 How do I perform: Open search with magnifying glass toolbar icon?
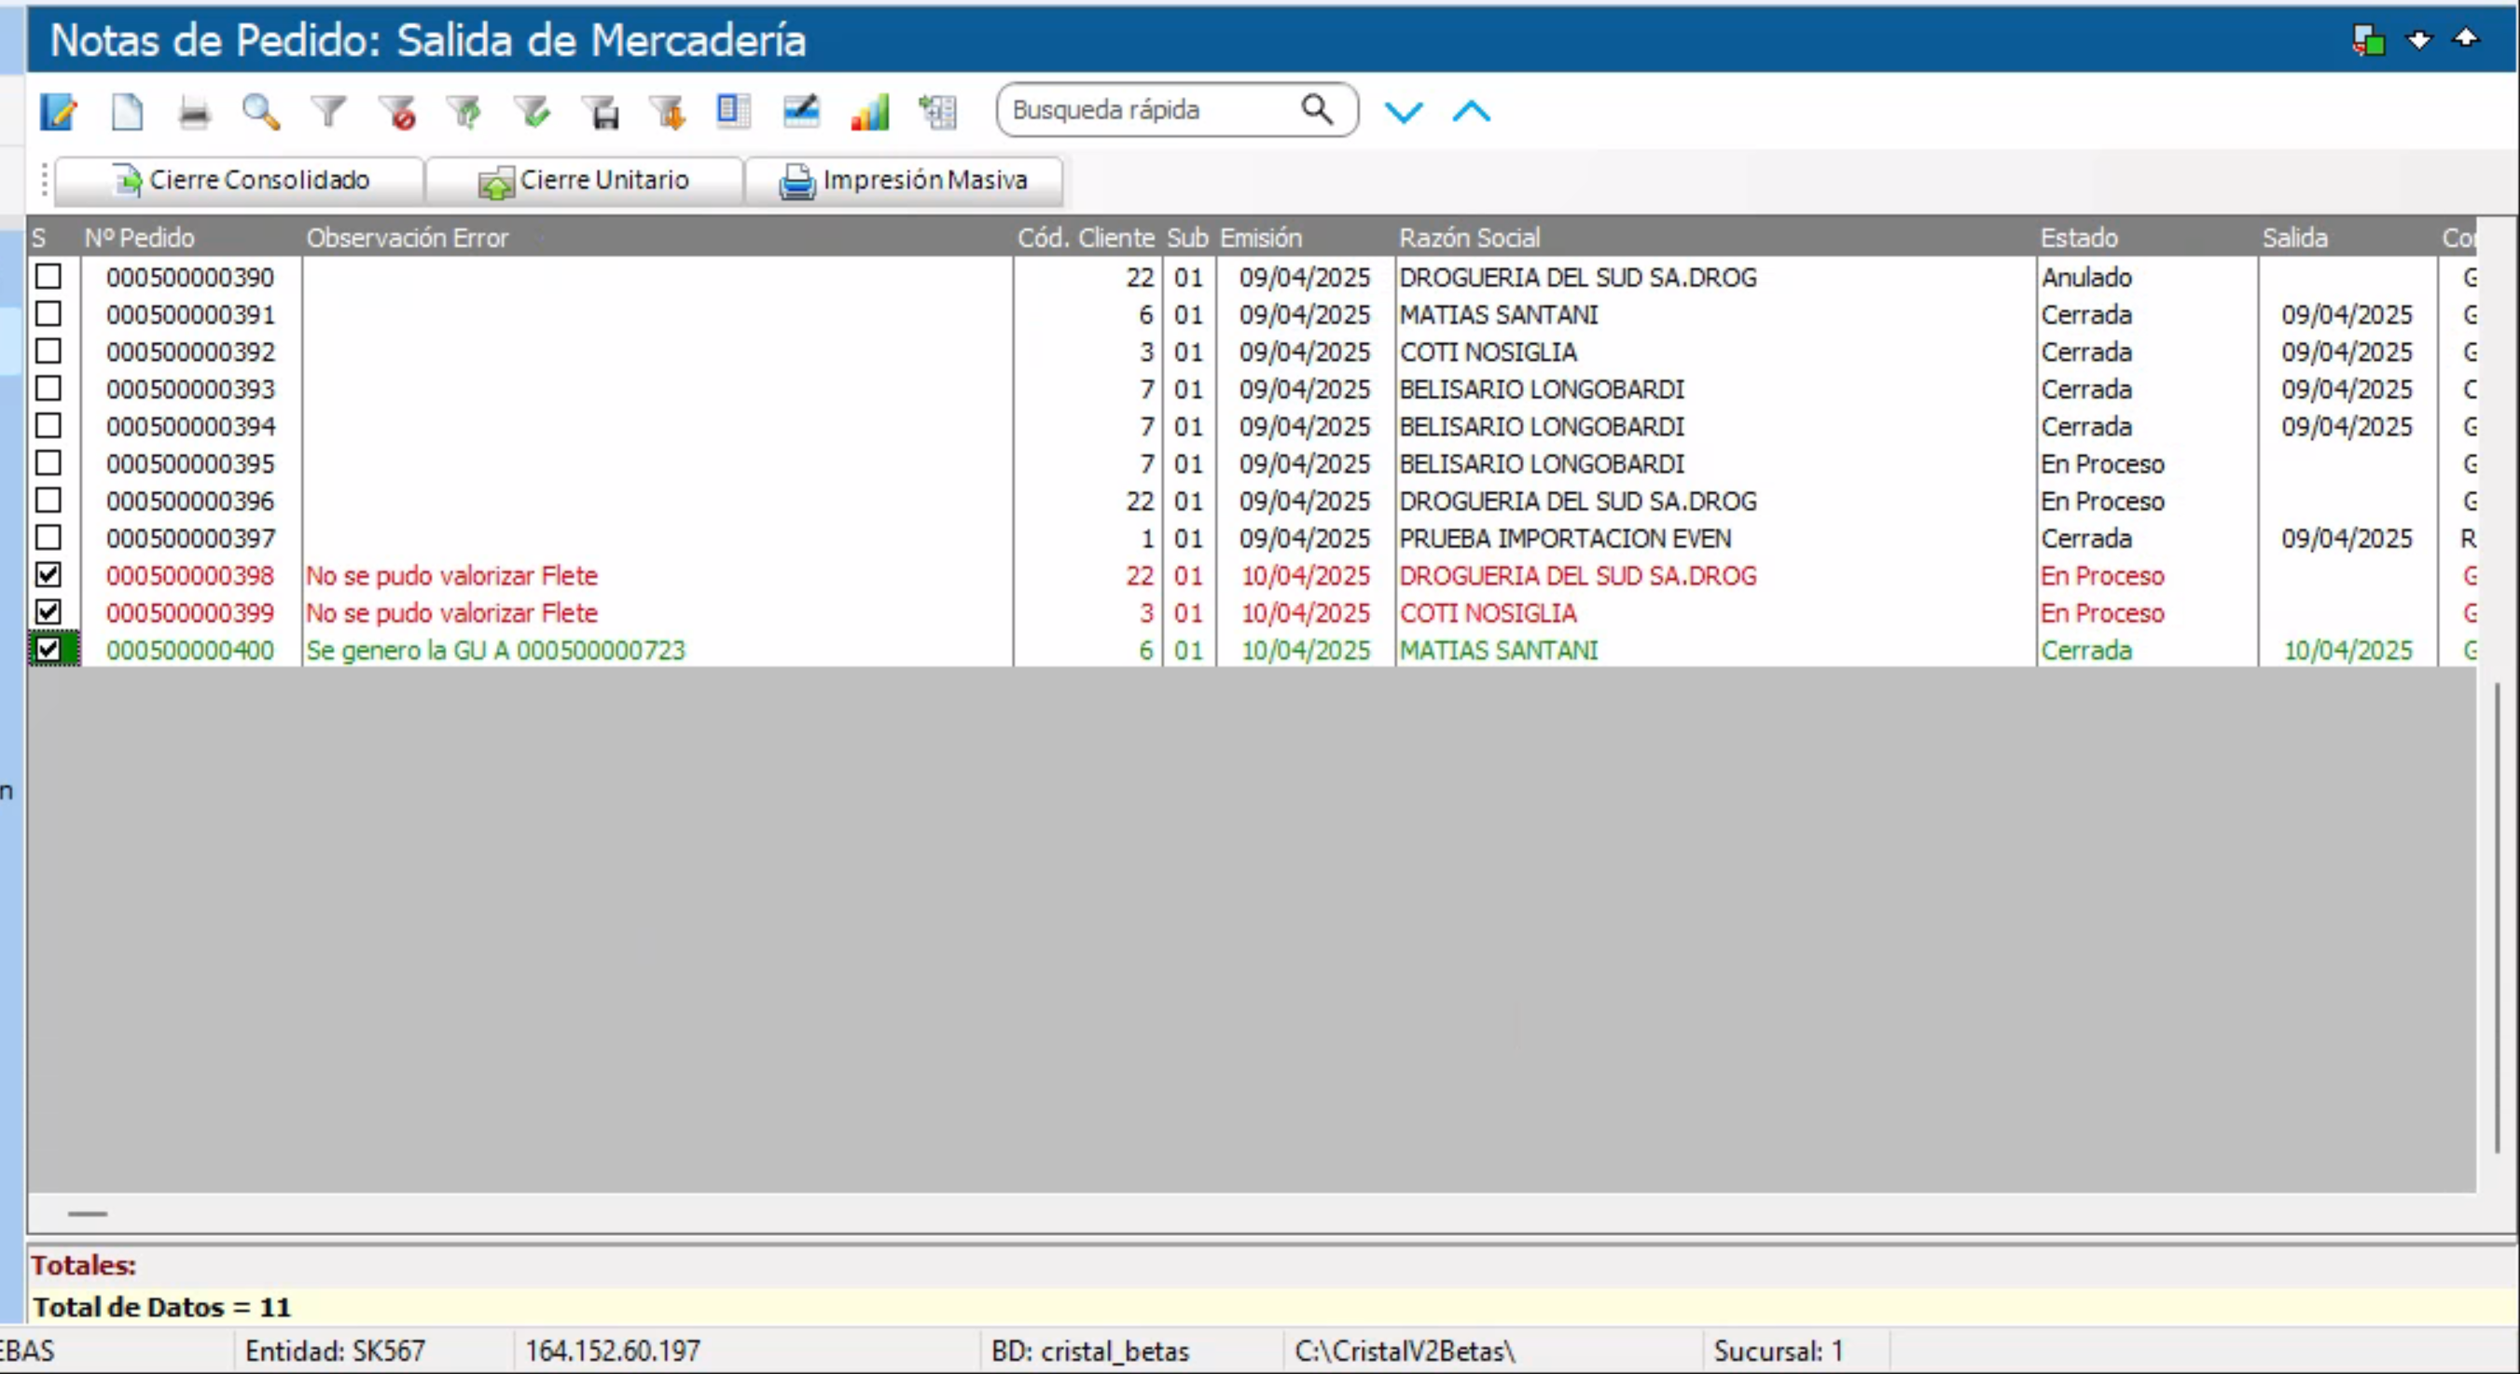coord(261,112)
